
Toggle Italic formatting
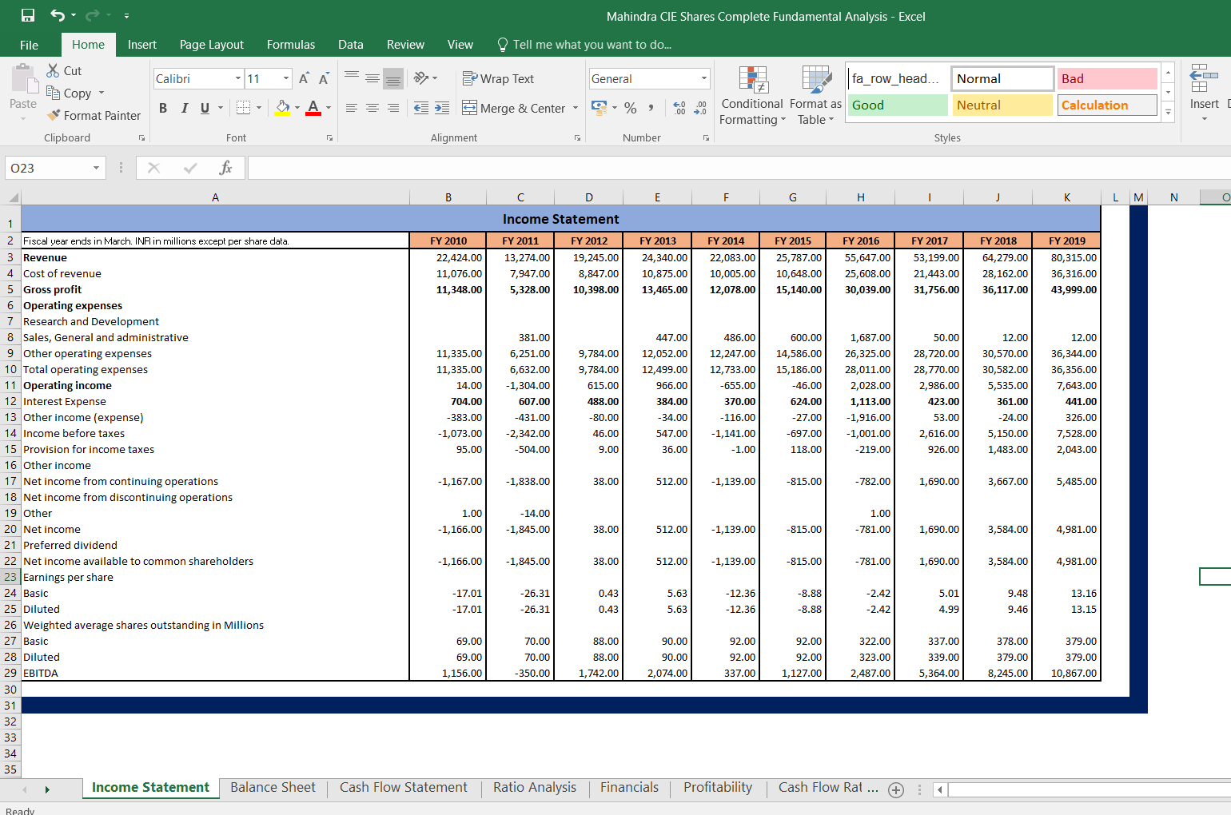coord(185,107)
